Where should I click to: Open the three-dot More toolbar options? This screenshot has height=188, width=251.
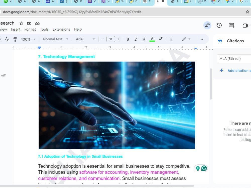tap(171, 39)
